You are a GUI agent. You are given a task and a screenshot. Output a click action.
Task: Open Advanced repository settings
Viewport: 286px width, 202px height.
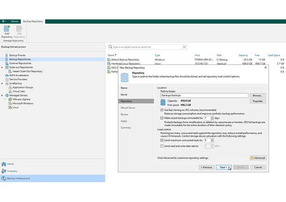[258, 158]
